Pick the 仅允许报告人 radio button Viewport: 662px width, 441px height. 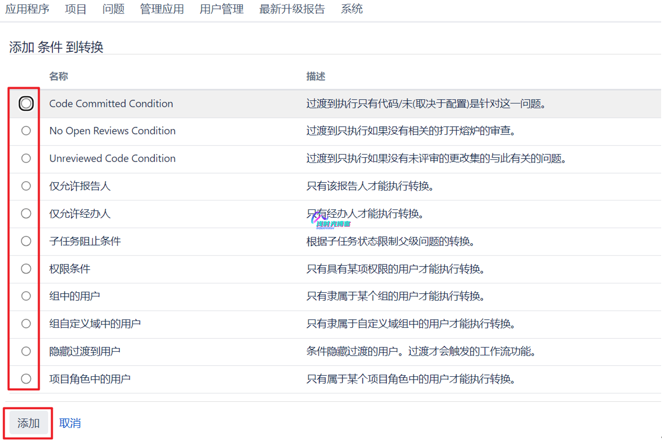click(26, 186)
